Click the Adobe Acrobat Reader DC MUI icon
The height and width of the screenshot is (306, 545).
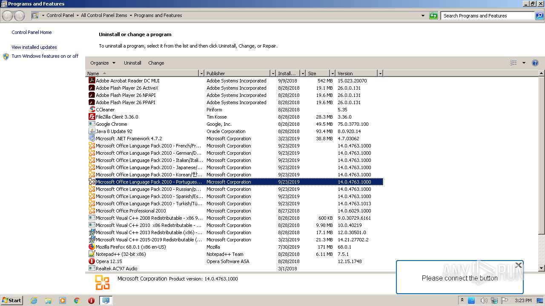92,80
